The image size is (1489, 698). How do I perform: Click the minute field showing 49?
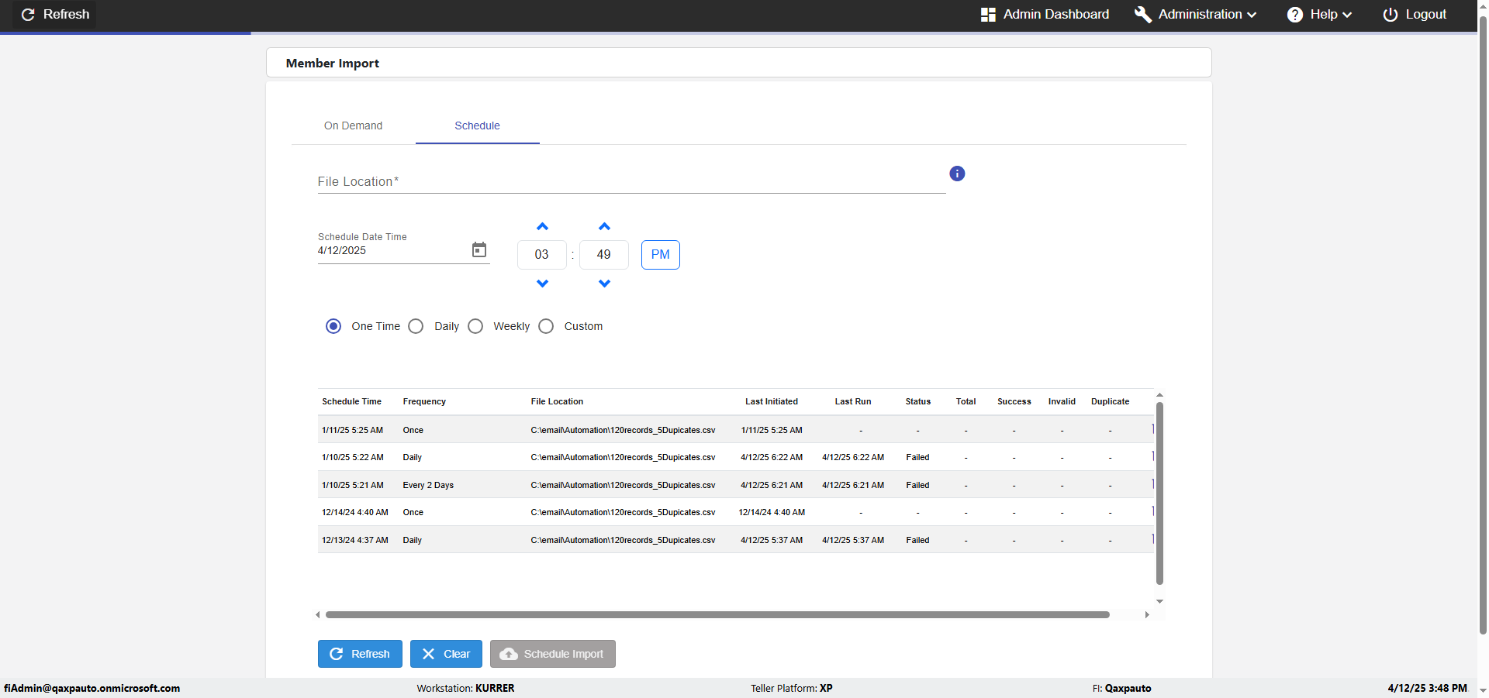click(603, 255)
